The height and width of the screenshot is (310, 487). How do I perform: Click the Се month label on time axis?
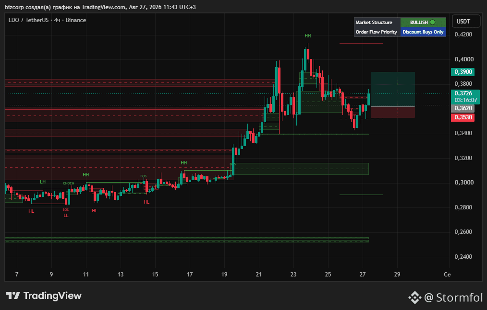coord(447,275)
